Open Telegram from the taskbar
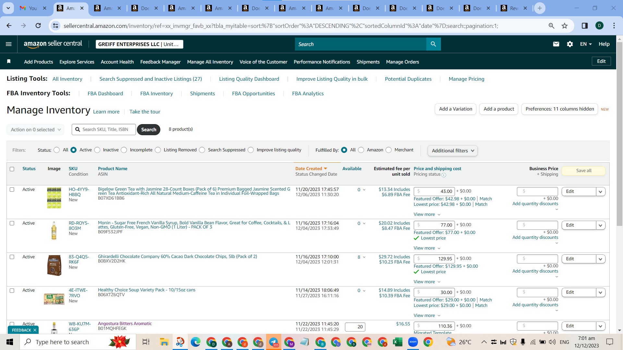Viewport: 623px width, 350px height. pos(274,342)
